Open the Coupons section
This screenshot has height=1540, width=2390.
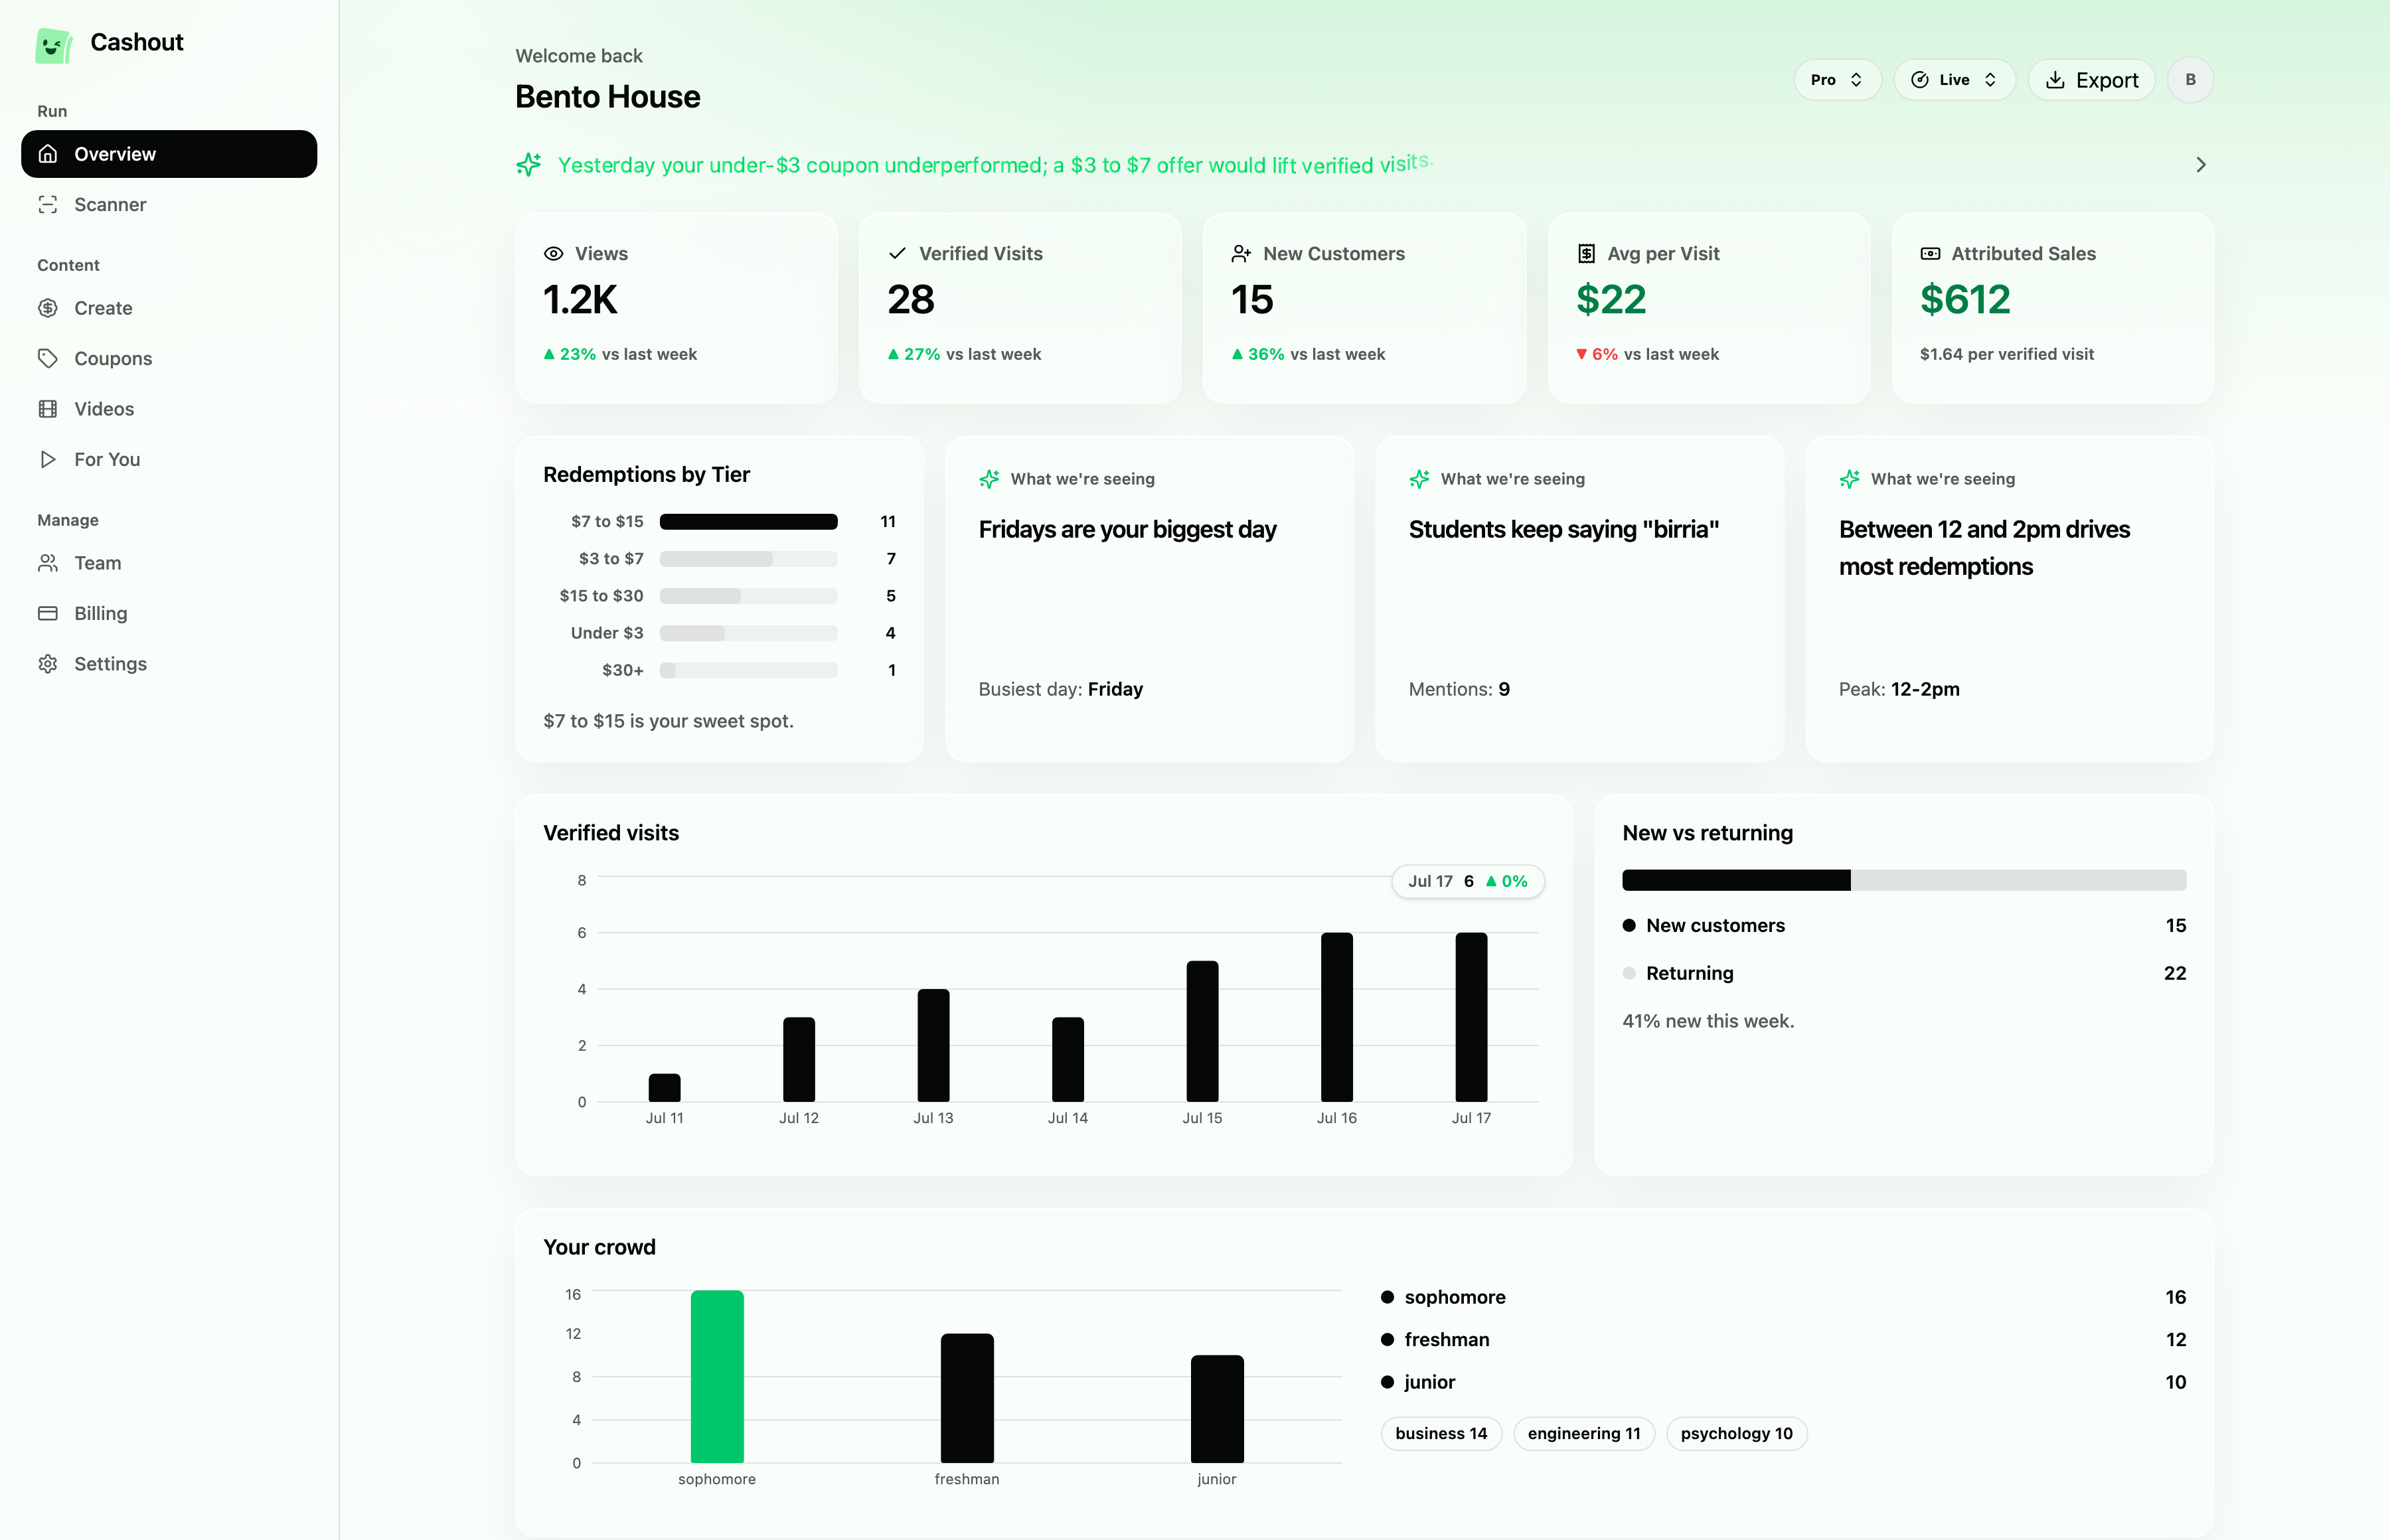[169, 358]
